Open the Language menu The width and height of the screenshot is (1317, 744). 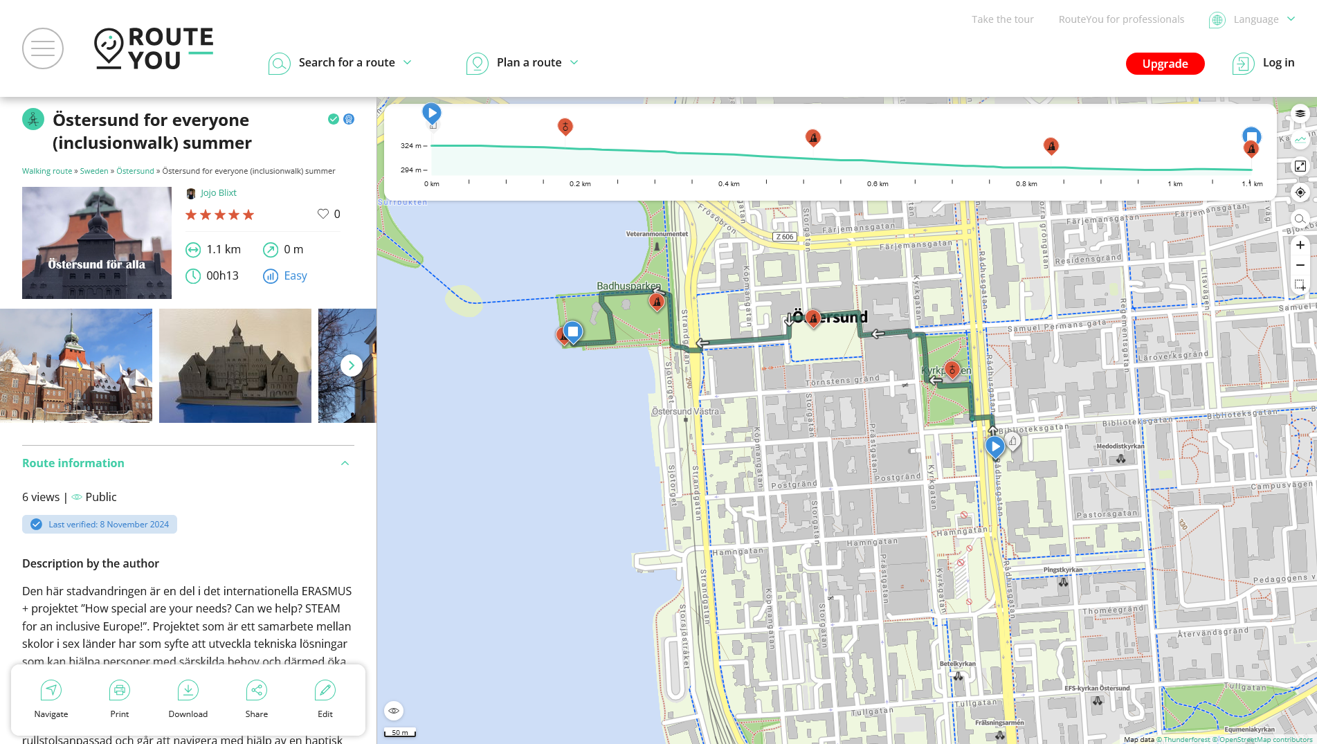coord(1255,19)
